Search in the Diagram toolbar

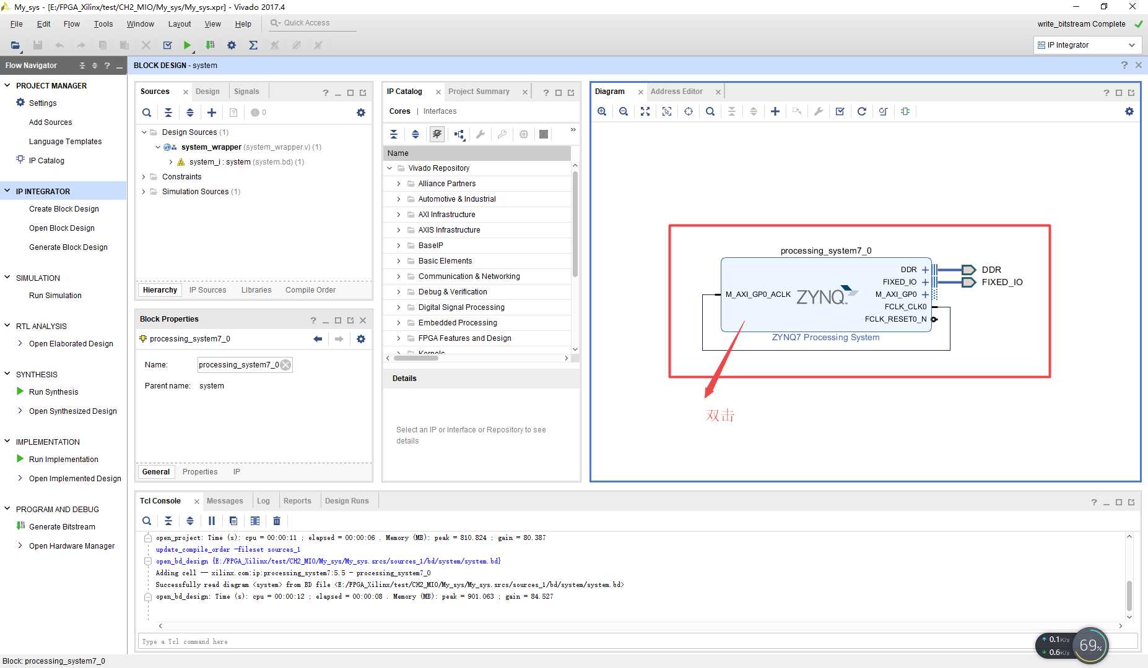point(710,111)
